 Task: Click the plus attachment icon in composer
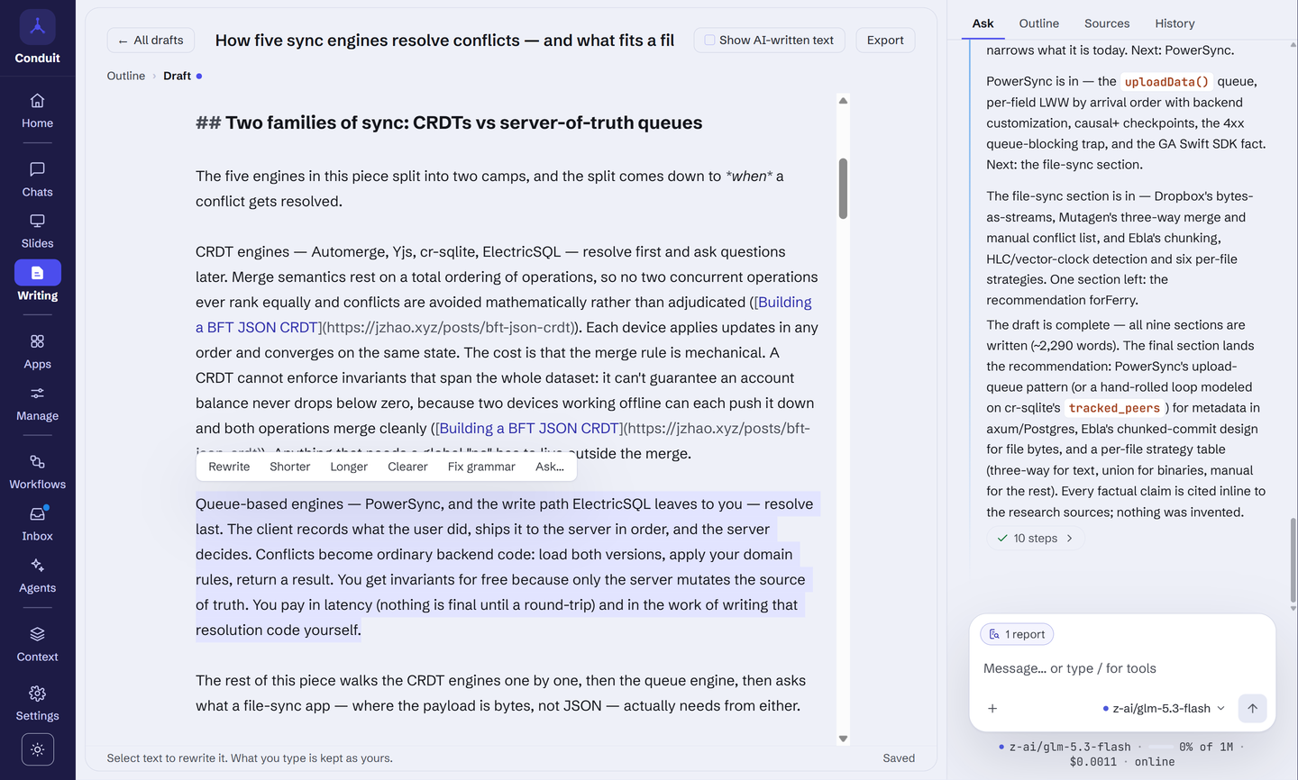(992, 708)
